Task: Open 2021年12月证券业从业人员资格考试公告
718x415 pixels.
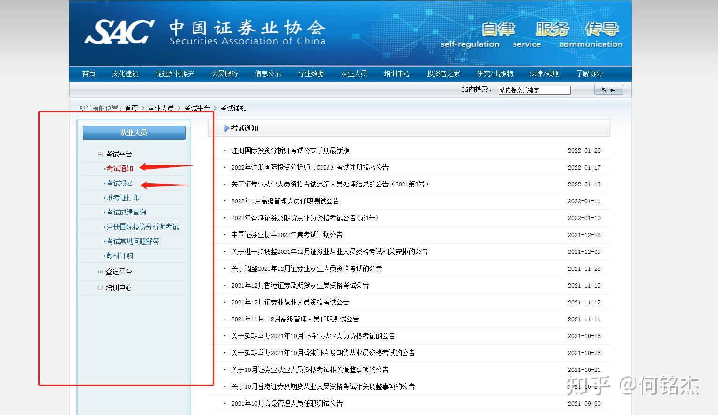Action: [290, 302]
